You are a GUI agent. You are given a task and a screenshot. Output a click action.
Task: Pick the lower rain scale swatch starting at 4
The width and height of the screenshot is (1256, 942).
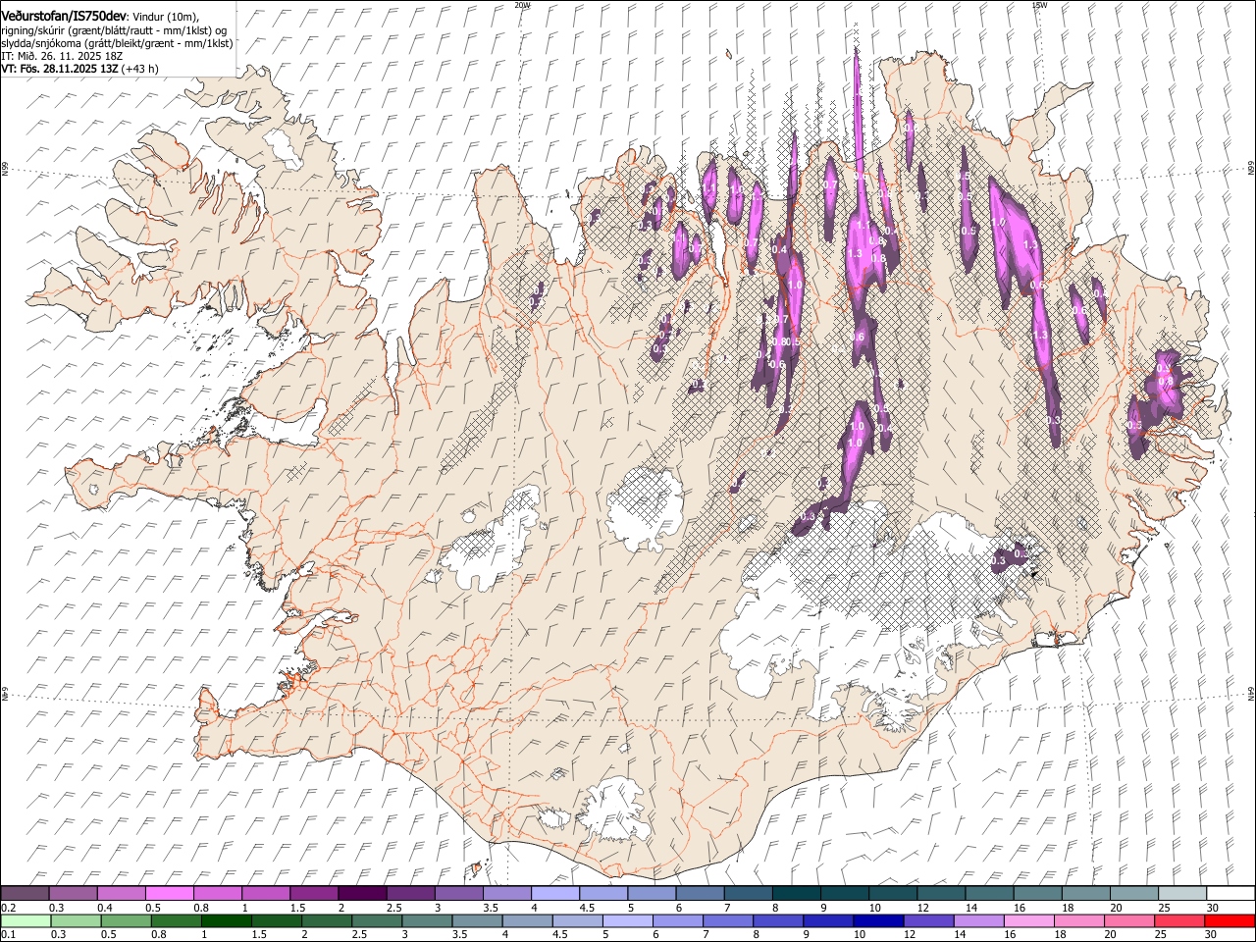pyautogui.click(x=527, y=920)
